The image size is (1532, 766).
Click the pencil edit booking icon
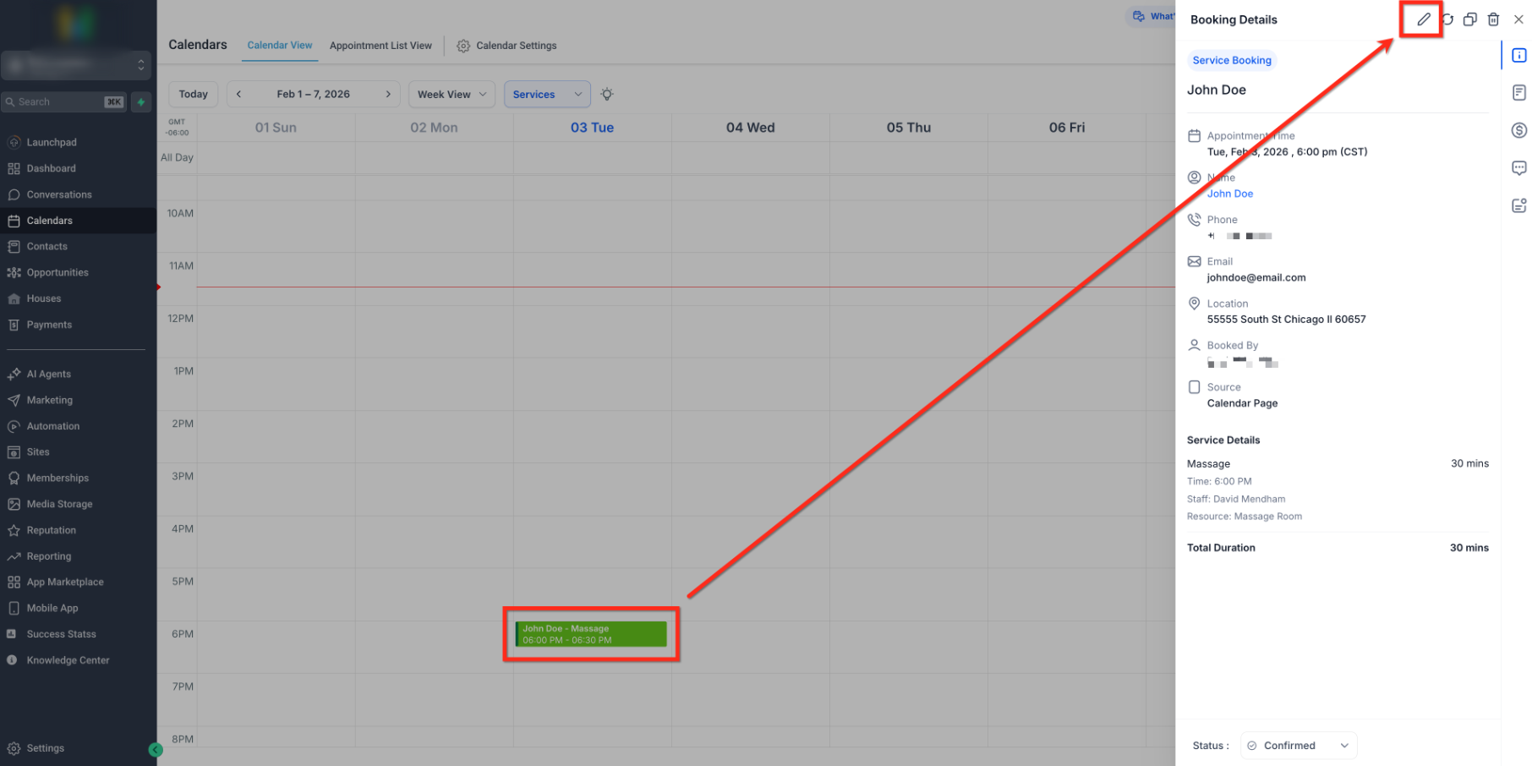point(1424,19)
